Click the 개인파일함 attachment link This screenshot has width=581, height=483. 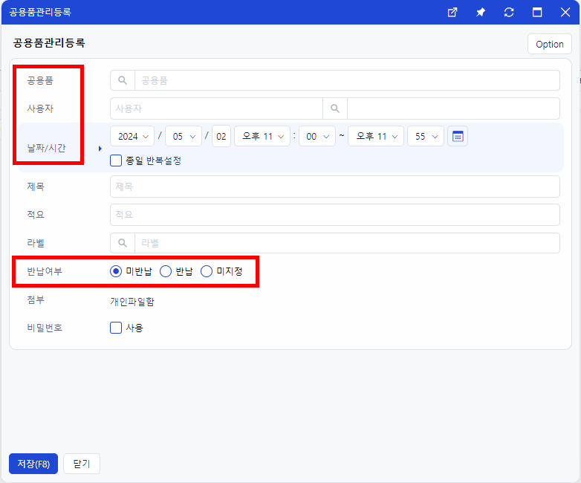pos(132,302)
